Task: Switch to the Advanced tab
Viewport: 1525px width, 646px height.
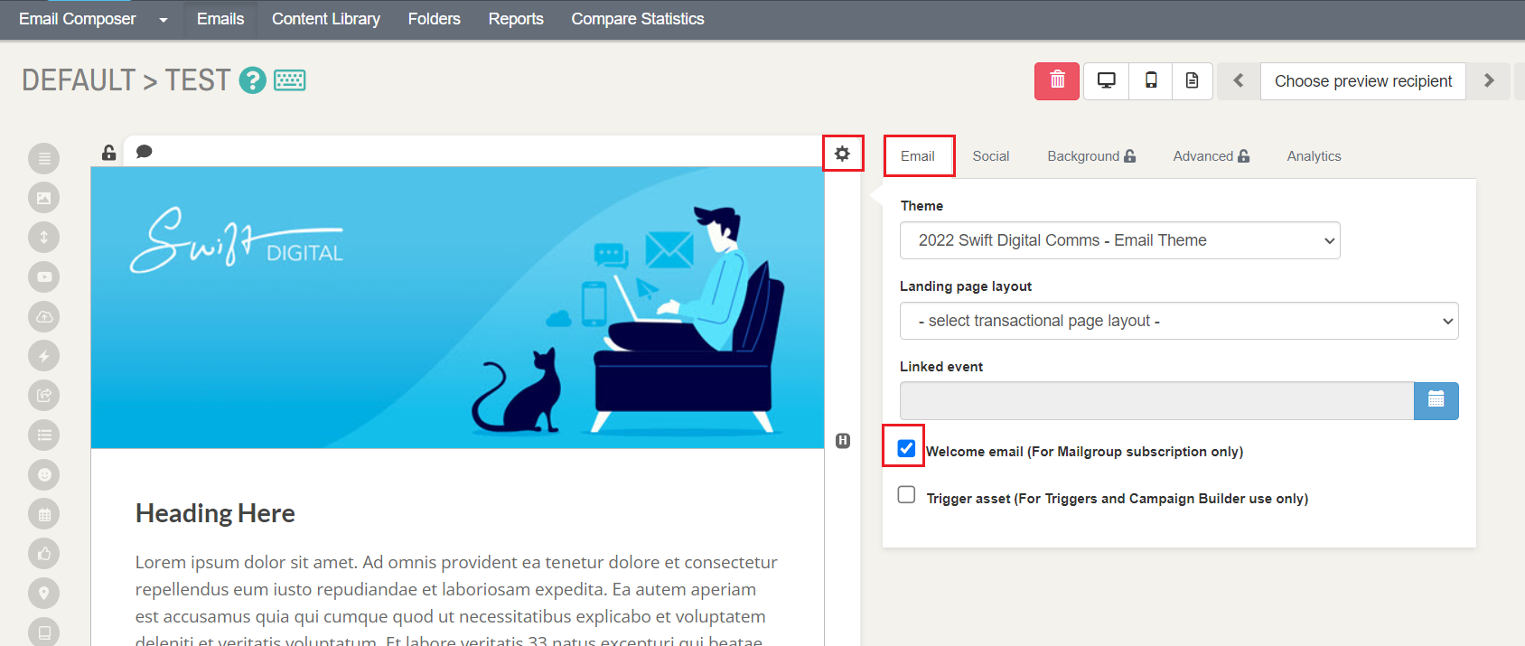Action: click(1212, 156)
